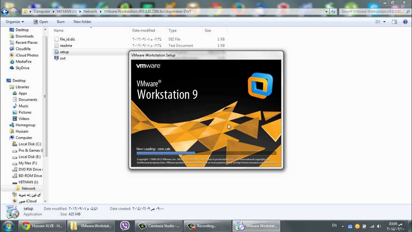
Task: Sort files by the Size column header
Action: [x=215, y=30]
